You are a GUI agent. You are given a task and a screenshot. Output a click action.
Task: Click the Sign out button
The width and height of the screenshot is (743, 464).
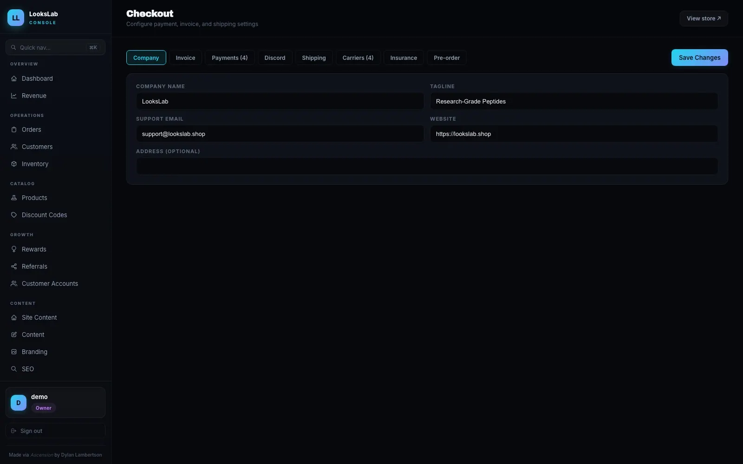coord(55,431)
